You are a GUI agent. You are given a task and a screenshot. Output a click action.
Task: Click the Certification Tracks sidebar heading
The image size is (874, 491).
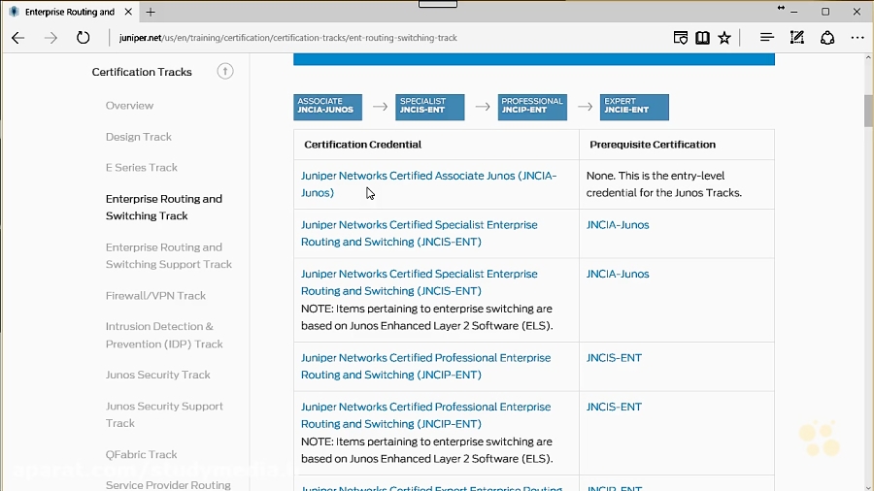point(142,72)
